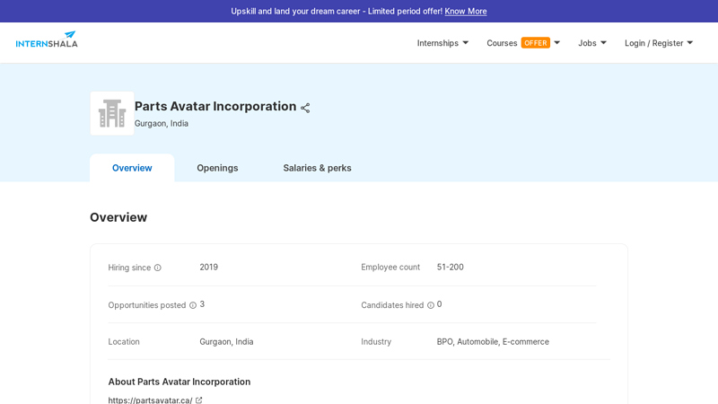Click the 2019 hiring since value
This screenshot has height=404, width=718.
coord(209,267)
